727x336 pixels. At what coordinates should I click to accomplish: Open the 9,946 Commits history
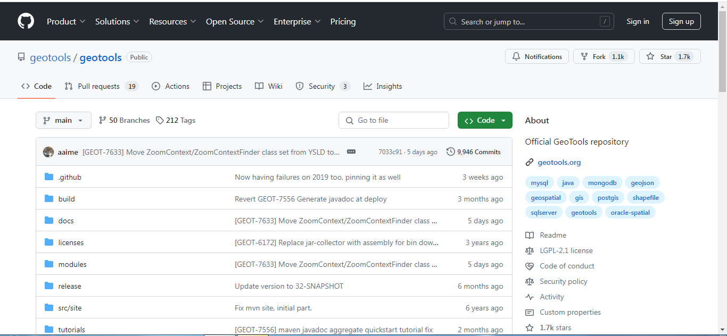click(x=474, y=152)
